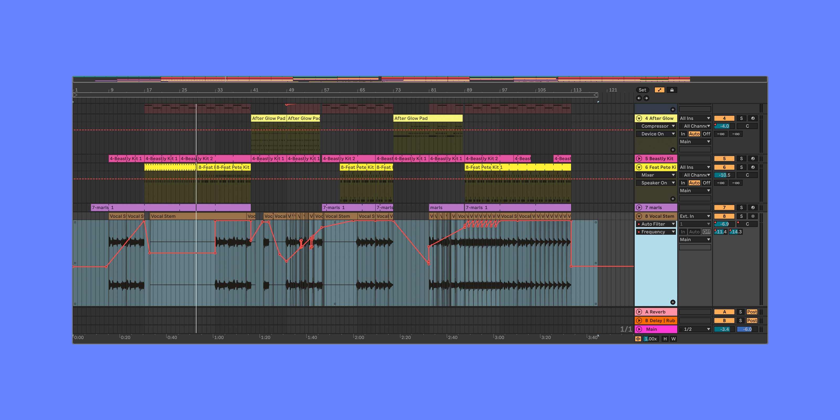Click Main cue volume -6.0
Image resolution: width=840 pixels, height=420 pixels.
point(747,329)
